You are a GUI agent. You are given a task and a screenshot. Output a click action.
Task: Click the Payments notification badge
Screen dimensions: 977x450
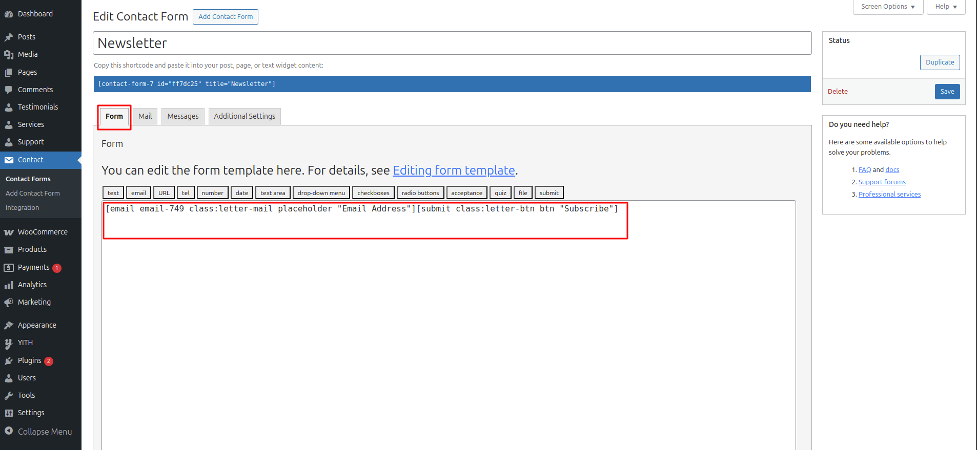pos(57,268)
